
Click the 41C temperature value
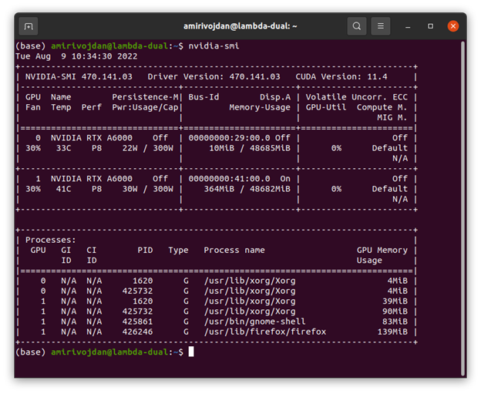click(x=63, y=189)
